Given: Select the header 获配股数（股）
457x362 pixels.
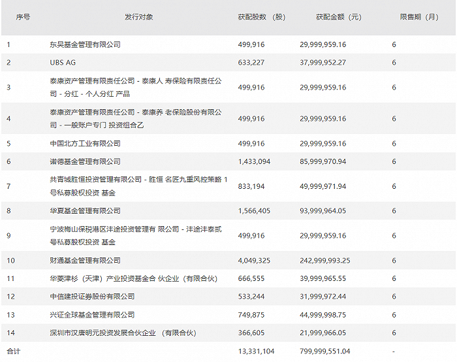Looking at the screenshot, I should pos(261,17).
